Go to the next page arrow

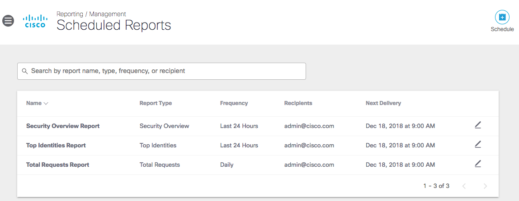pyautogui.click(x=485, y=186)
